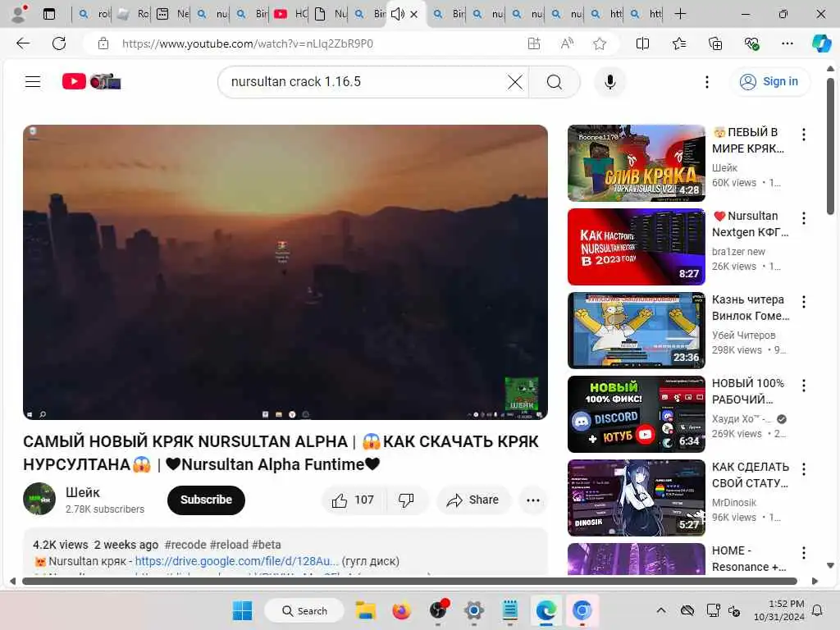Subscribe to the Шейк channel

[x=206, y=500]
